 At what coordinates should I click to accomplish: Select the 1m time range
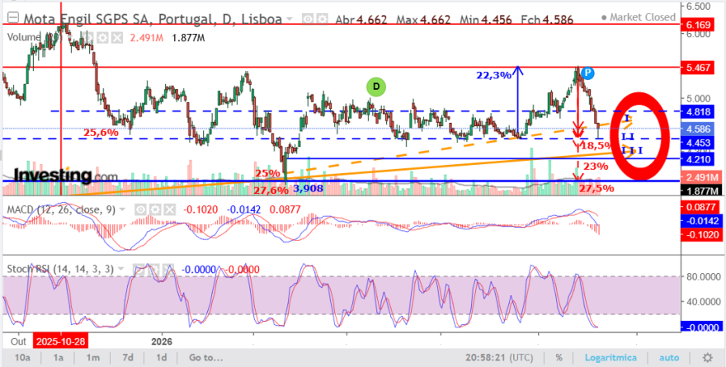click(x=92, y=357)
